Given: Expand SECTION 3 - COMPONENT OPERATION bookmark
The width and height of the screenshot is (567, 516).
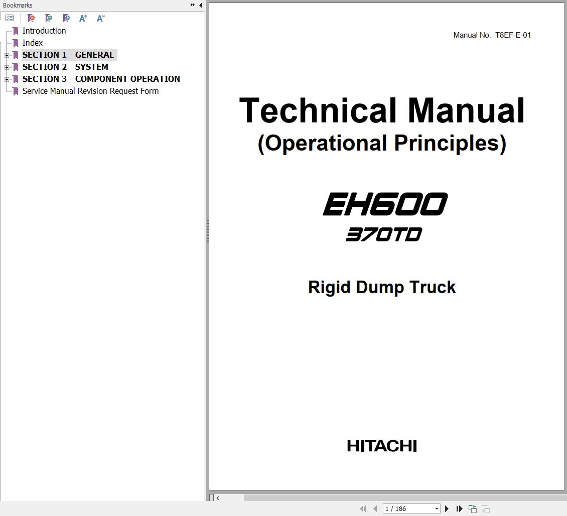Looking at the screenshot, I should point(7,79).
